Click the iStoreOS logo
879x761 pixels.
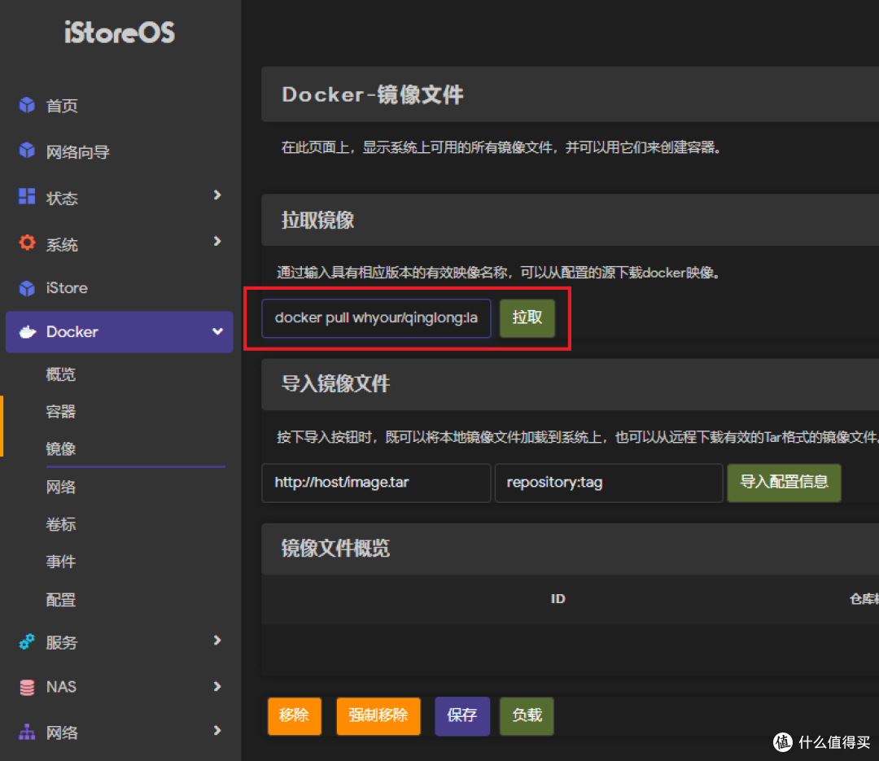pyautogui.click(x=120, y=33)
